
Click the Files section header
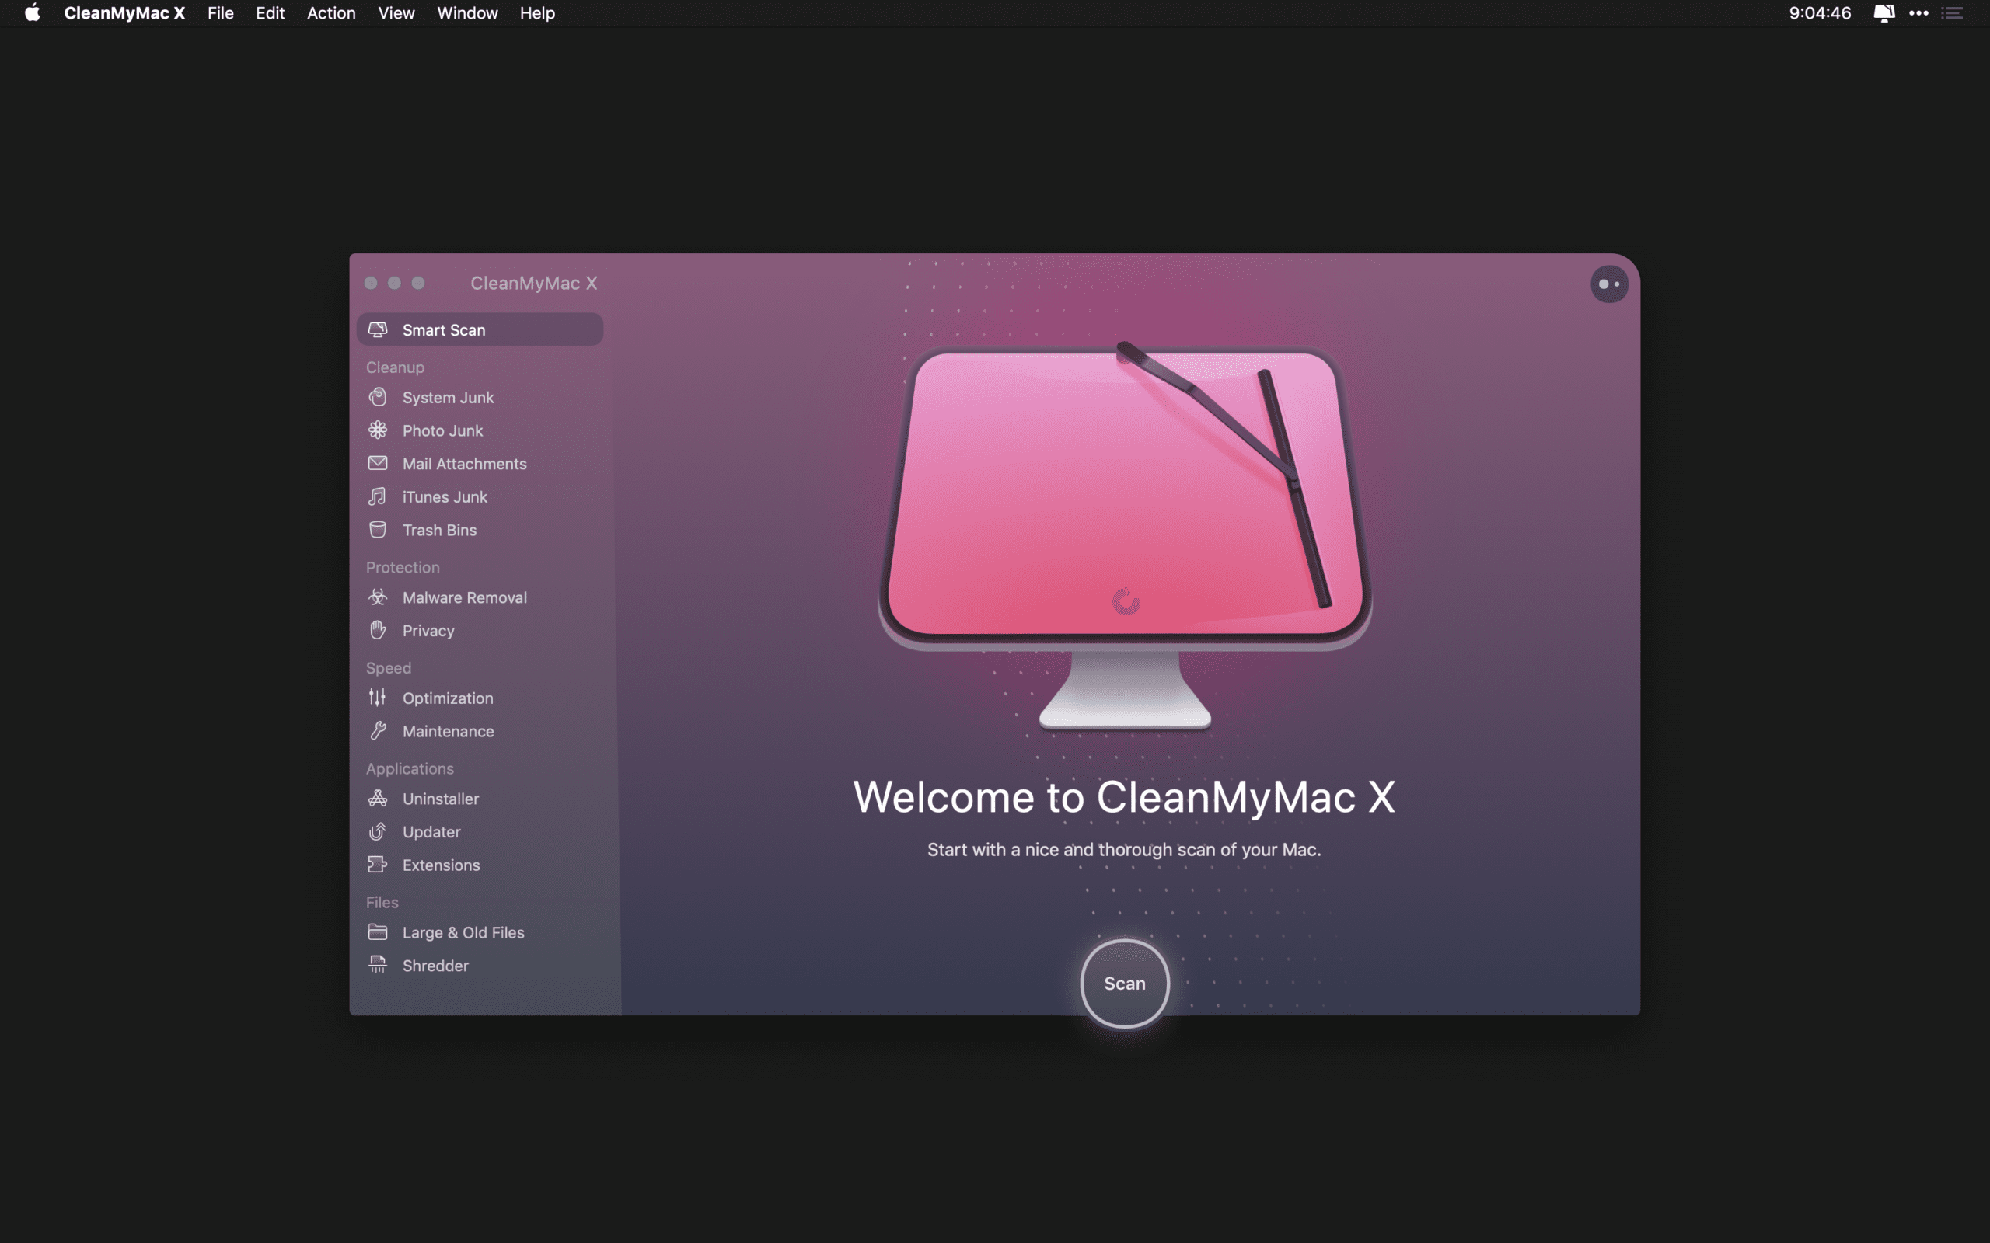click(382, 902)
